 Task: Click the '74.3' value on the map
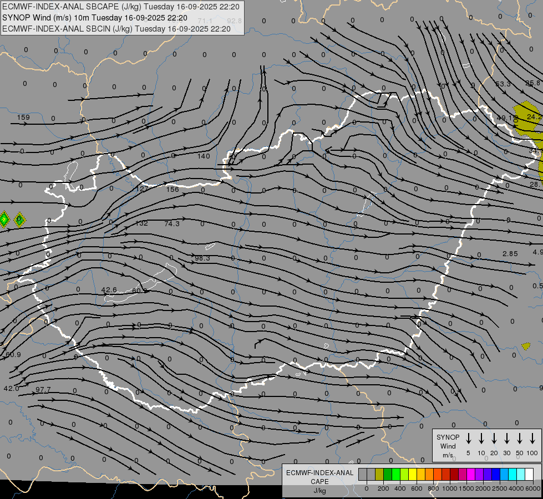[x=172, y=223]
